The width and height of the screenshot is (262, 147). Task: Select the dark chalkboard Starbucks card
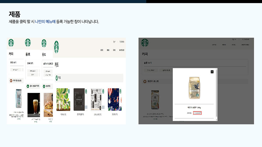tap(80, 99)
